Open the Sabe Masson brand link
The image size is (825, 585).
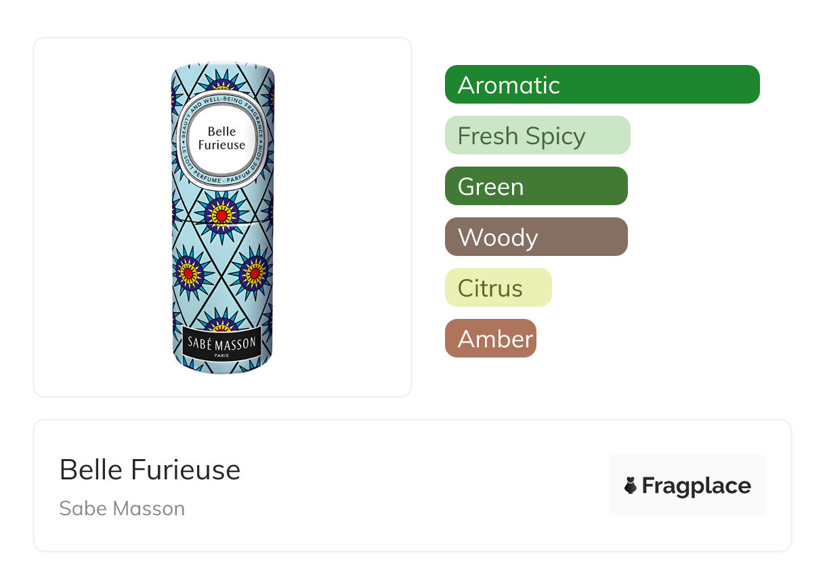pos(122,508)
